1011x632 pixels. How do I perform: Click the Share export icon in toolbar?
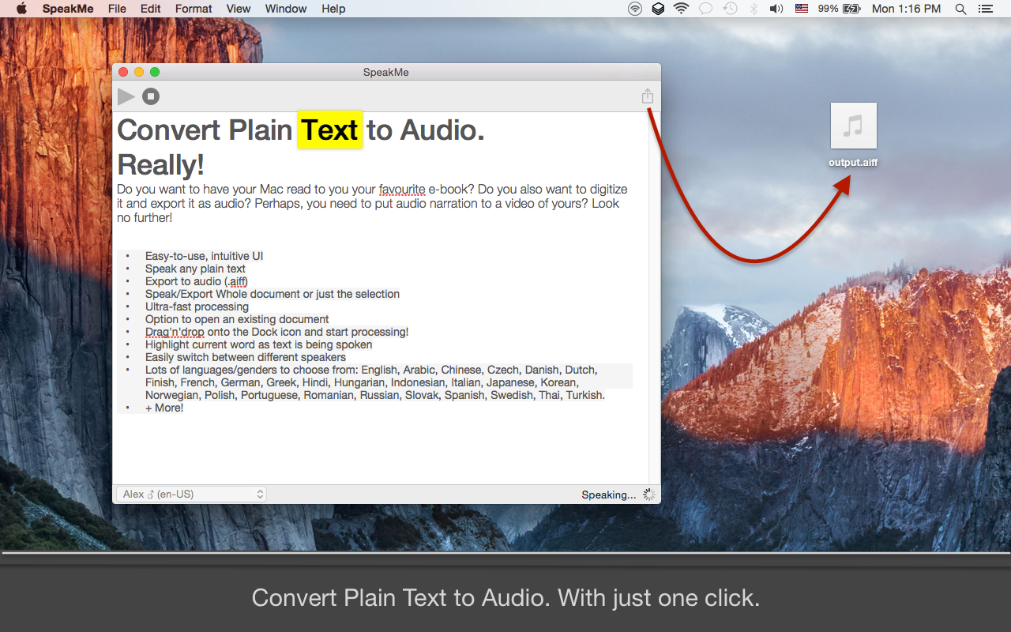coord(648,96)
